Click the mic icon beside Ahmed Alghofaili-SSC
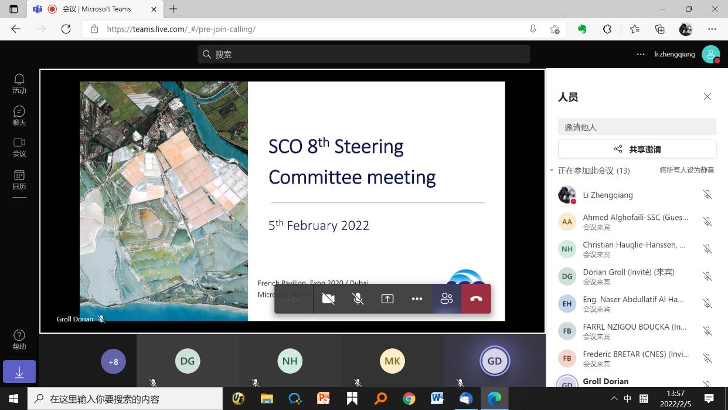This screenshot has width=728, height=410. click(x=707, y=222)
